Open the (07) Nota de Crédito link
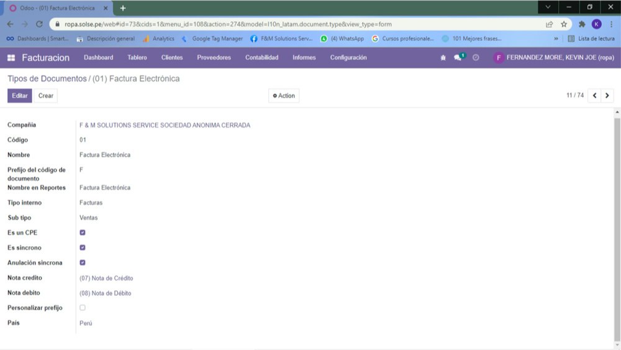This screenshot has height=350, width=621. pyautogui.click(x=106, y=278)
